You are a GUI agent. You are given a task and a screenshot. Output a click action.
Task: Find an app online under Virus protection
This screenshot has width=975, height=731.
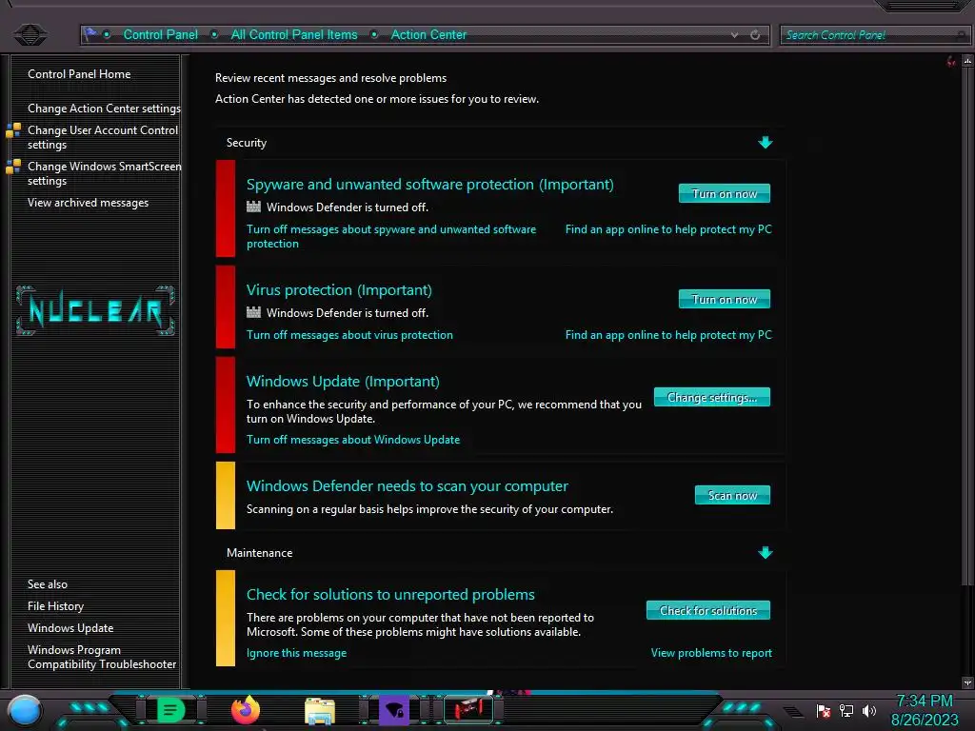[668, 335]
